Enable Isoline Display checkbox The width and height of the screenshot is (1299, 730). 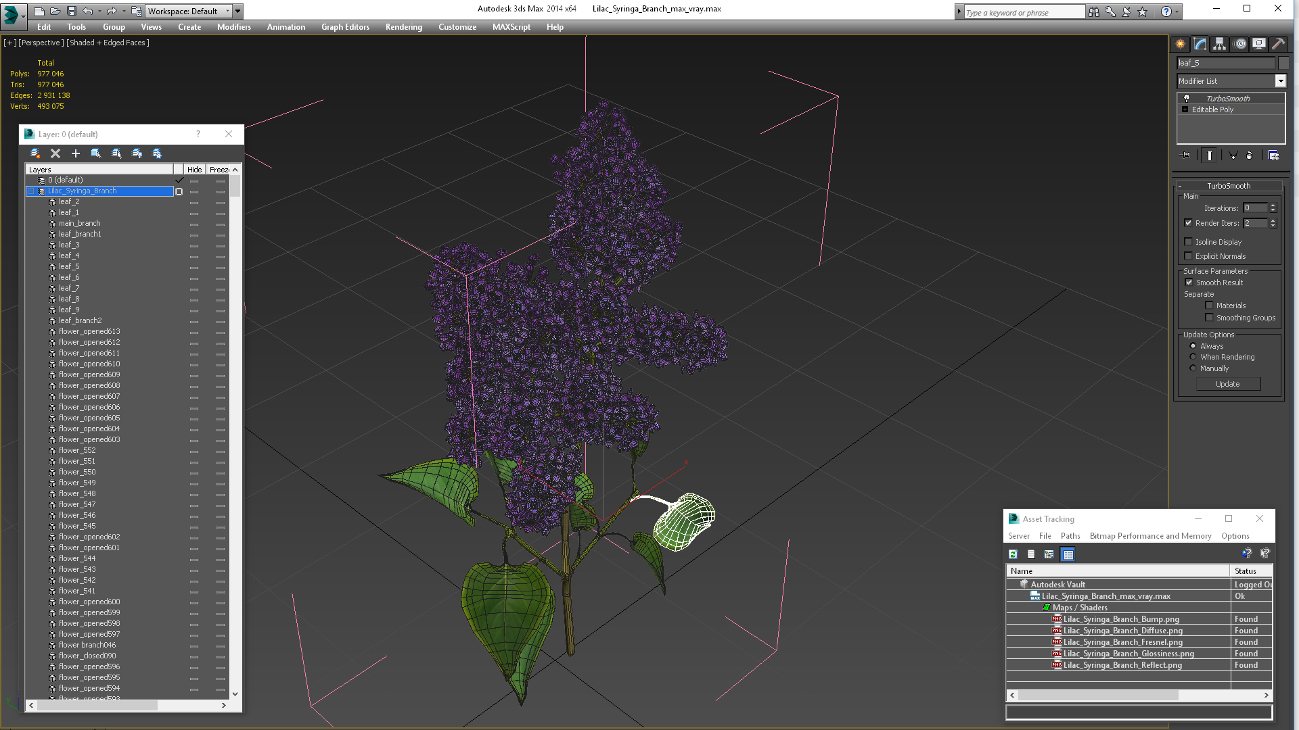pos(1188,242)
